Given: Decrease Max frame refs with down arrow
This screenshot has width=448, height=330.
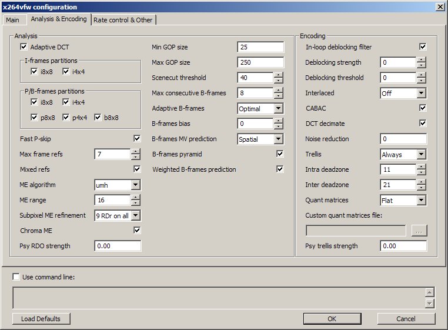Looking at the screenshot, I should [x=136, y=157].
